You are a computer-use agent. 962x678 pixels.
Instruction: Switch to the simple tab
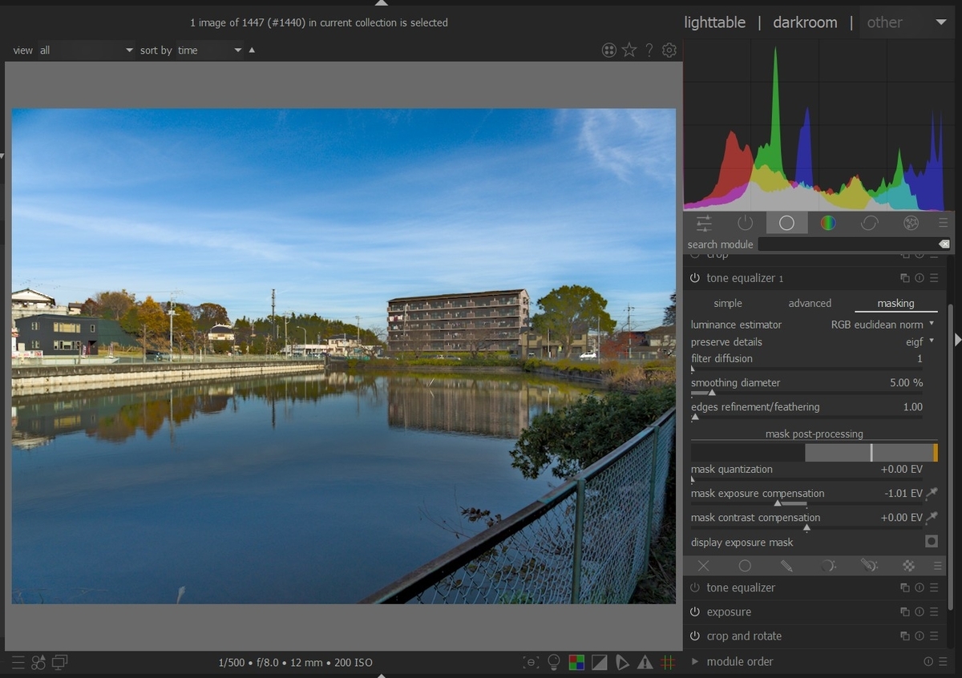[728, 304]
